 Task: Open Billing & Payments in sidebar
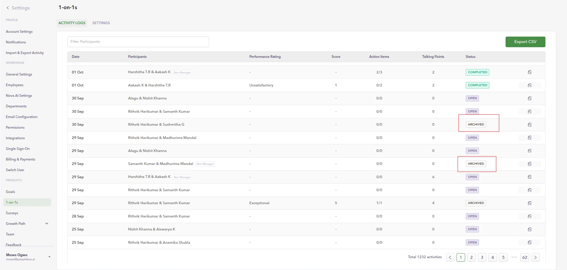[x=21, y=159]
